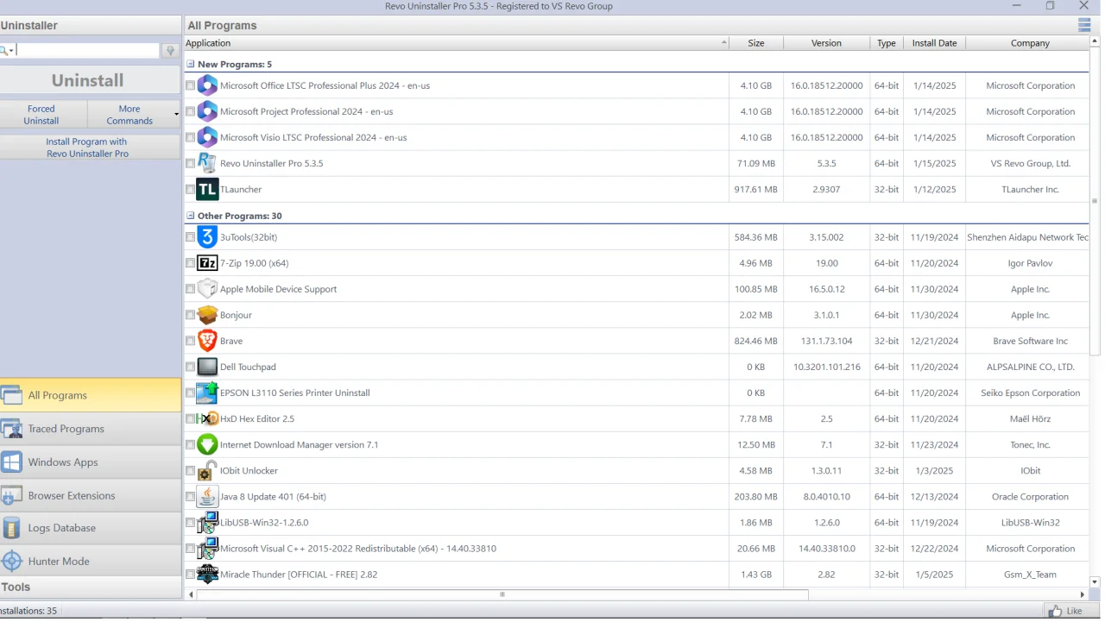Click the Uninstaller panel header
The height and width of the screenshot is (622, 1105).
click(90, 25)
